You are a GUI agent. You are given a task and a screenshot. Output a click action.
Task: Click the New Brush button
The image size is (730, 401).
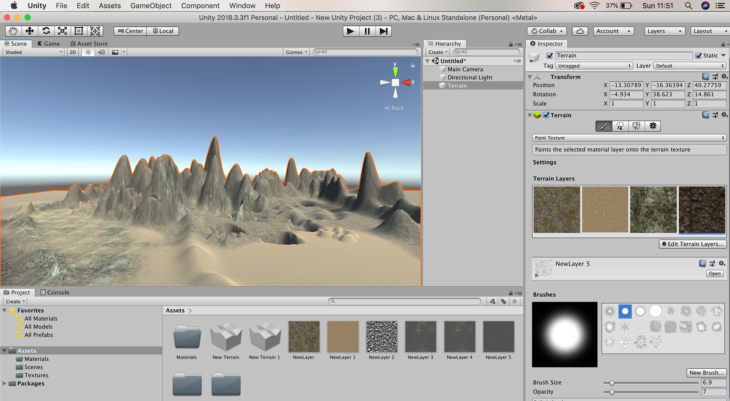(706, 373)
